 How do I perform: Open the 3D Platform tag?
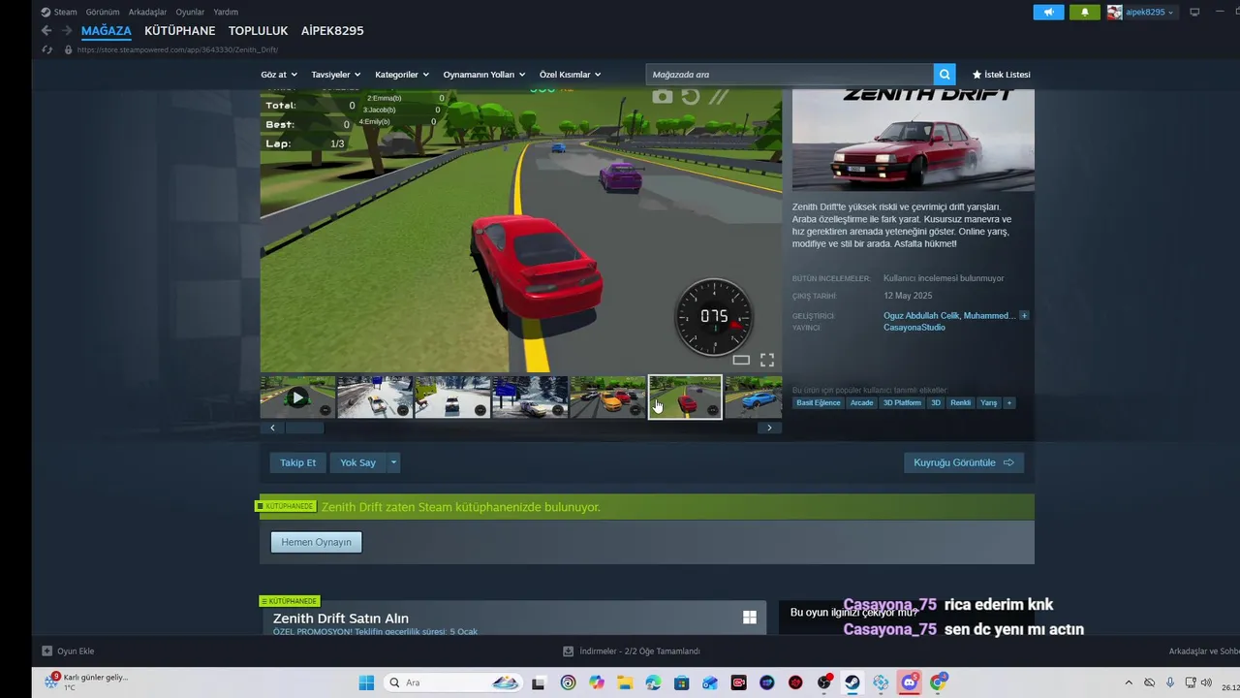tap(902, 403)
